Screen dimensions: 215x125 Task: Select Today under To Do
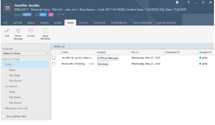(12, 70)
